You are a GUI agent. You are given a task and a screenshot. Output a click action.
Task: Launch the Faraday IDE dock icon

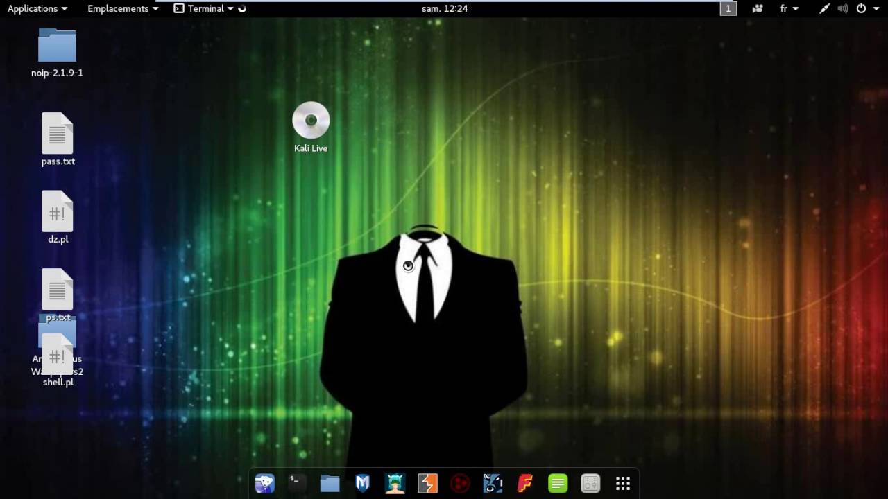click(525, 483)
